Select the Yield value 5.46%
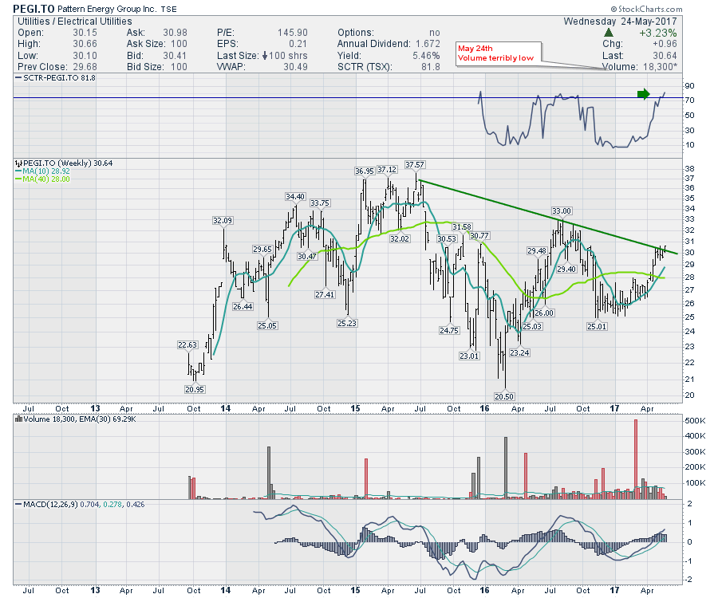This screenshot has height=598, width=718. (x=426, y=56)
